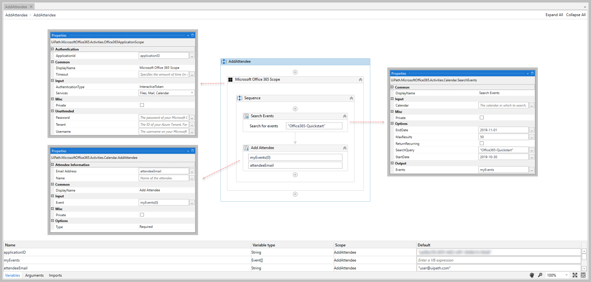Add activity at bottom of AddAttendee sequence
The image size is (591, 282).
tap(295, 194)
